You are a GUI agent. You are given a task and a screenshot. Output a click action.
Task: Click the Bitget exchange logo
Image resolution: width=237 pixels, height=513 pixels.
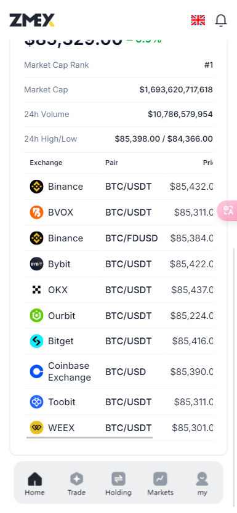pos(36,341)
